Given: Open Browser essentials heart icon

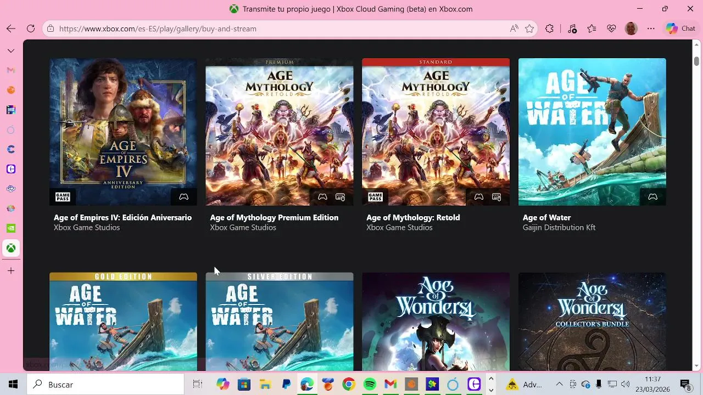Looking at the screenshot, I should pyautogui.click(x=611, y=29).
